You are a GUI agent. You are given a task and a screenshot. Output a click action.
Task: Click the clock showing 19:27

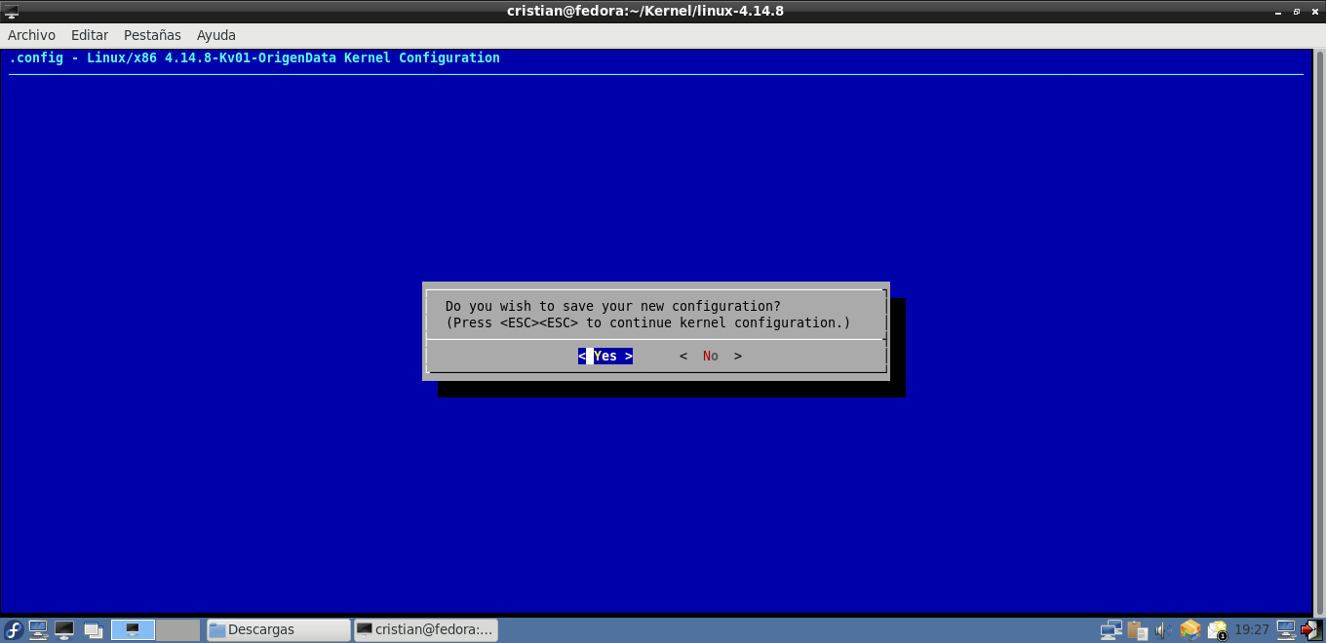point(1252,630)
